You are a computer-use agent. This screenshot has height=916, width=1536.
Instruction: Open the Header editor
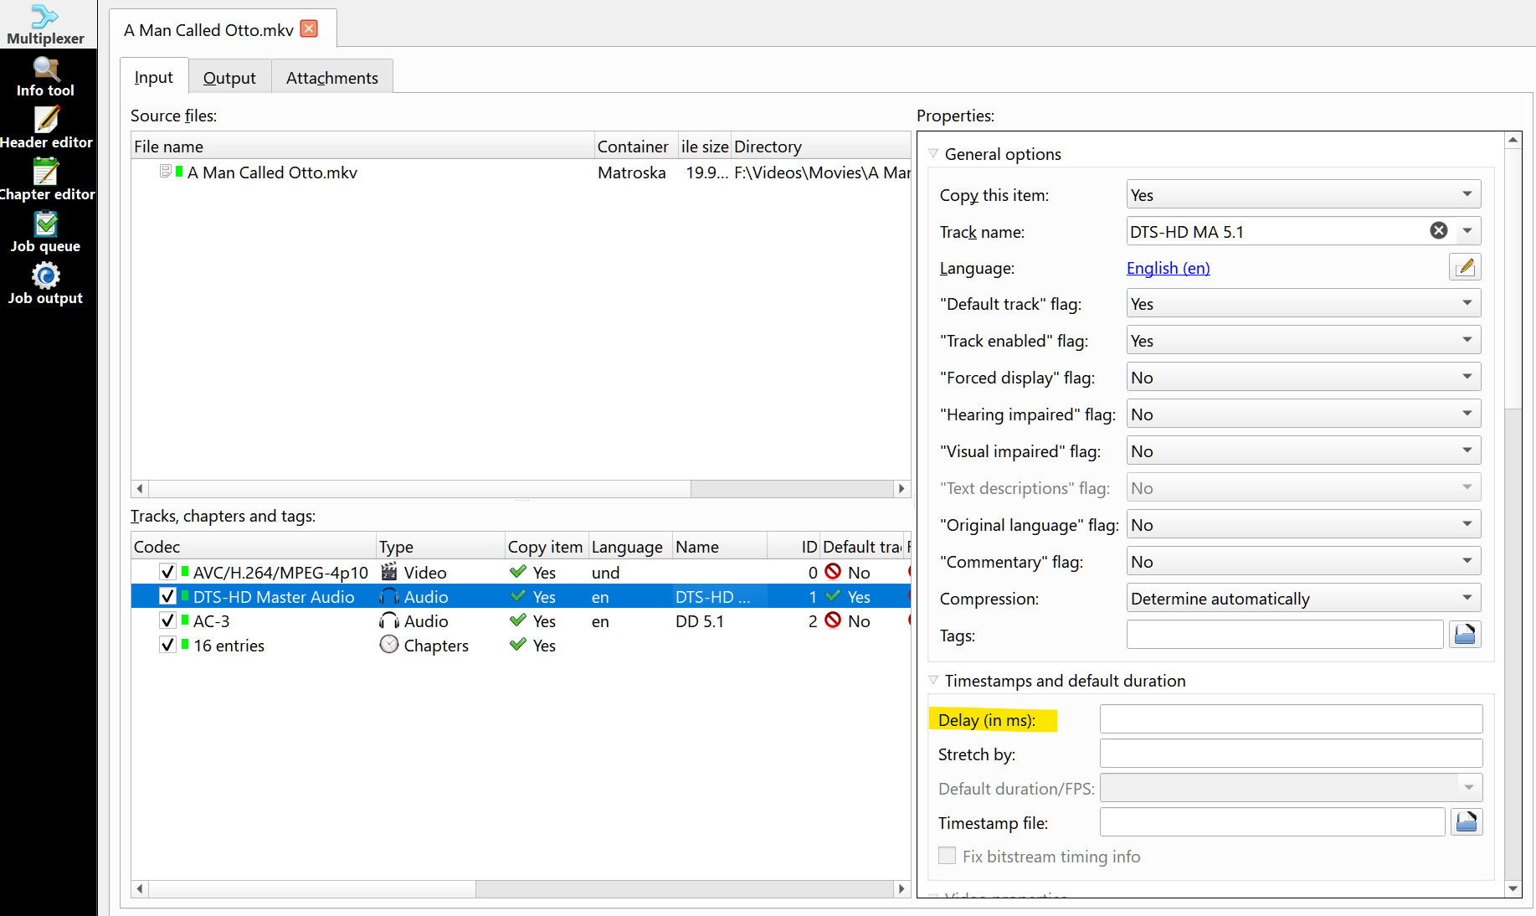click(x=46, y=129)
